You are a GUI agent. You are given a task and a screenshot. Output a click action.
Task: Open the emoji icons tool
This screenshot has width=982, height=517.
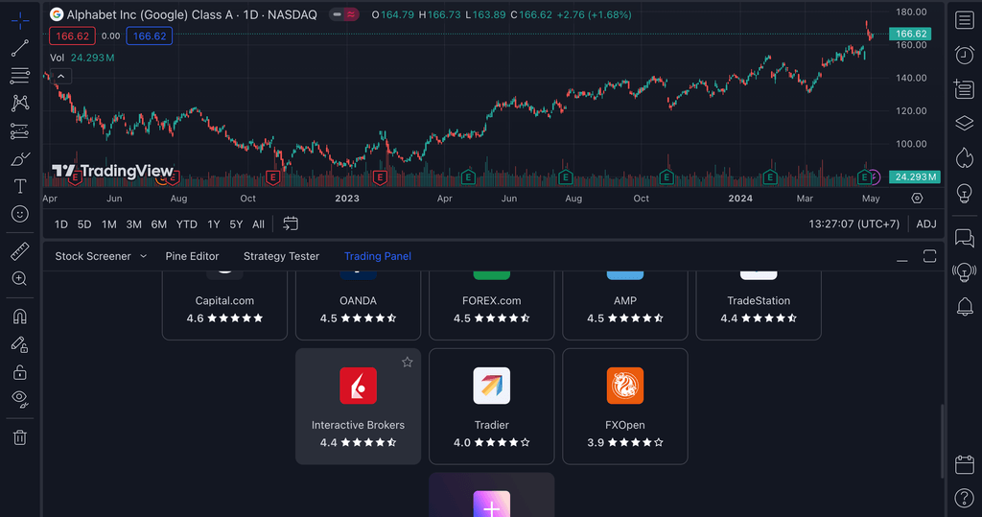point(19,214)
